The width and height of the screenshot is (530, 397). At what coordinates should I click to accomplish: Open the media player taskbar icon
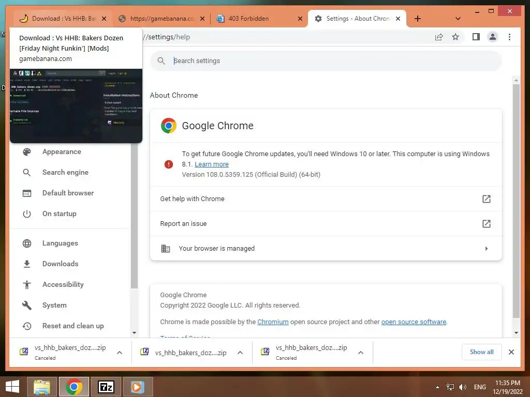pyautogui.click(x=138, y=387)
